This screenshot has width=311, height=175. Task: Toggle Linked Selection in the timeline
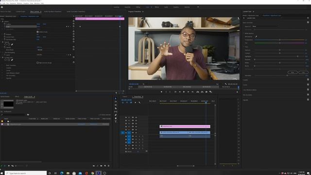(131, 103)
